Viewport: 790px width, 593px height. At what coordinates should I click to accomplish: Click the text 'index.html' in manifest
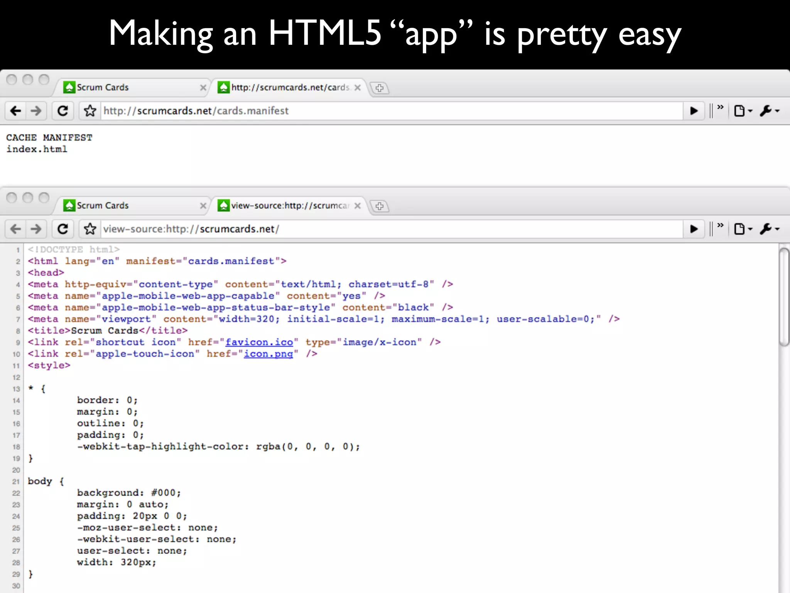37,149
